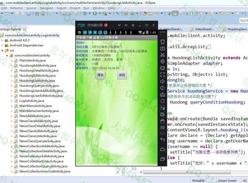Close the Package Explorer view
The height and width of the screenshot is (183, 248).
24,29
